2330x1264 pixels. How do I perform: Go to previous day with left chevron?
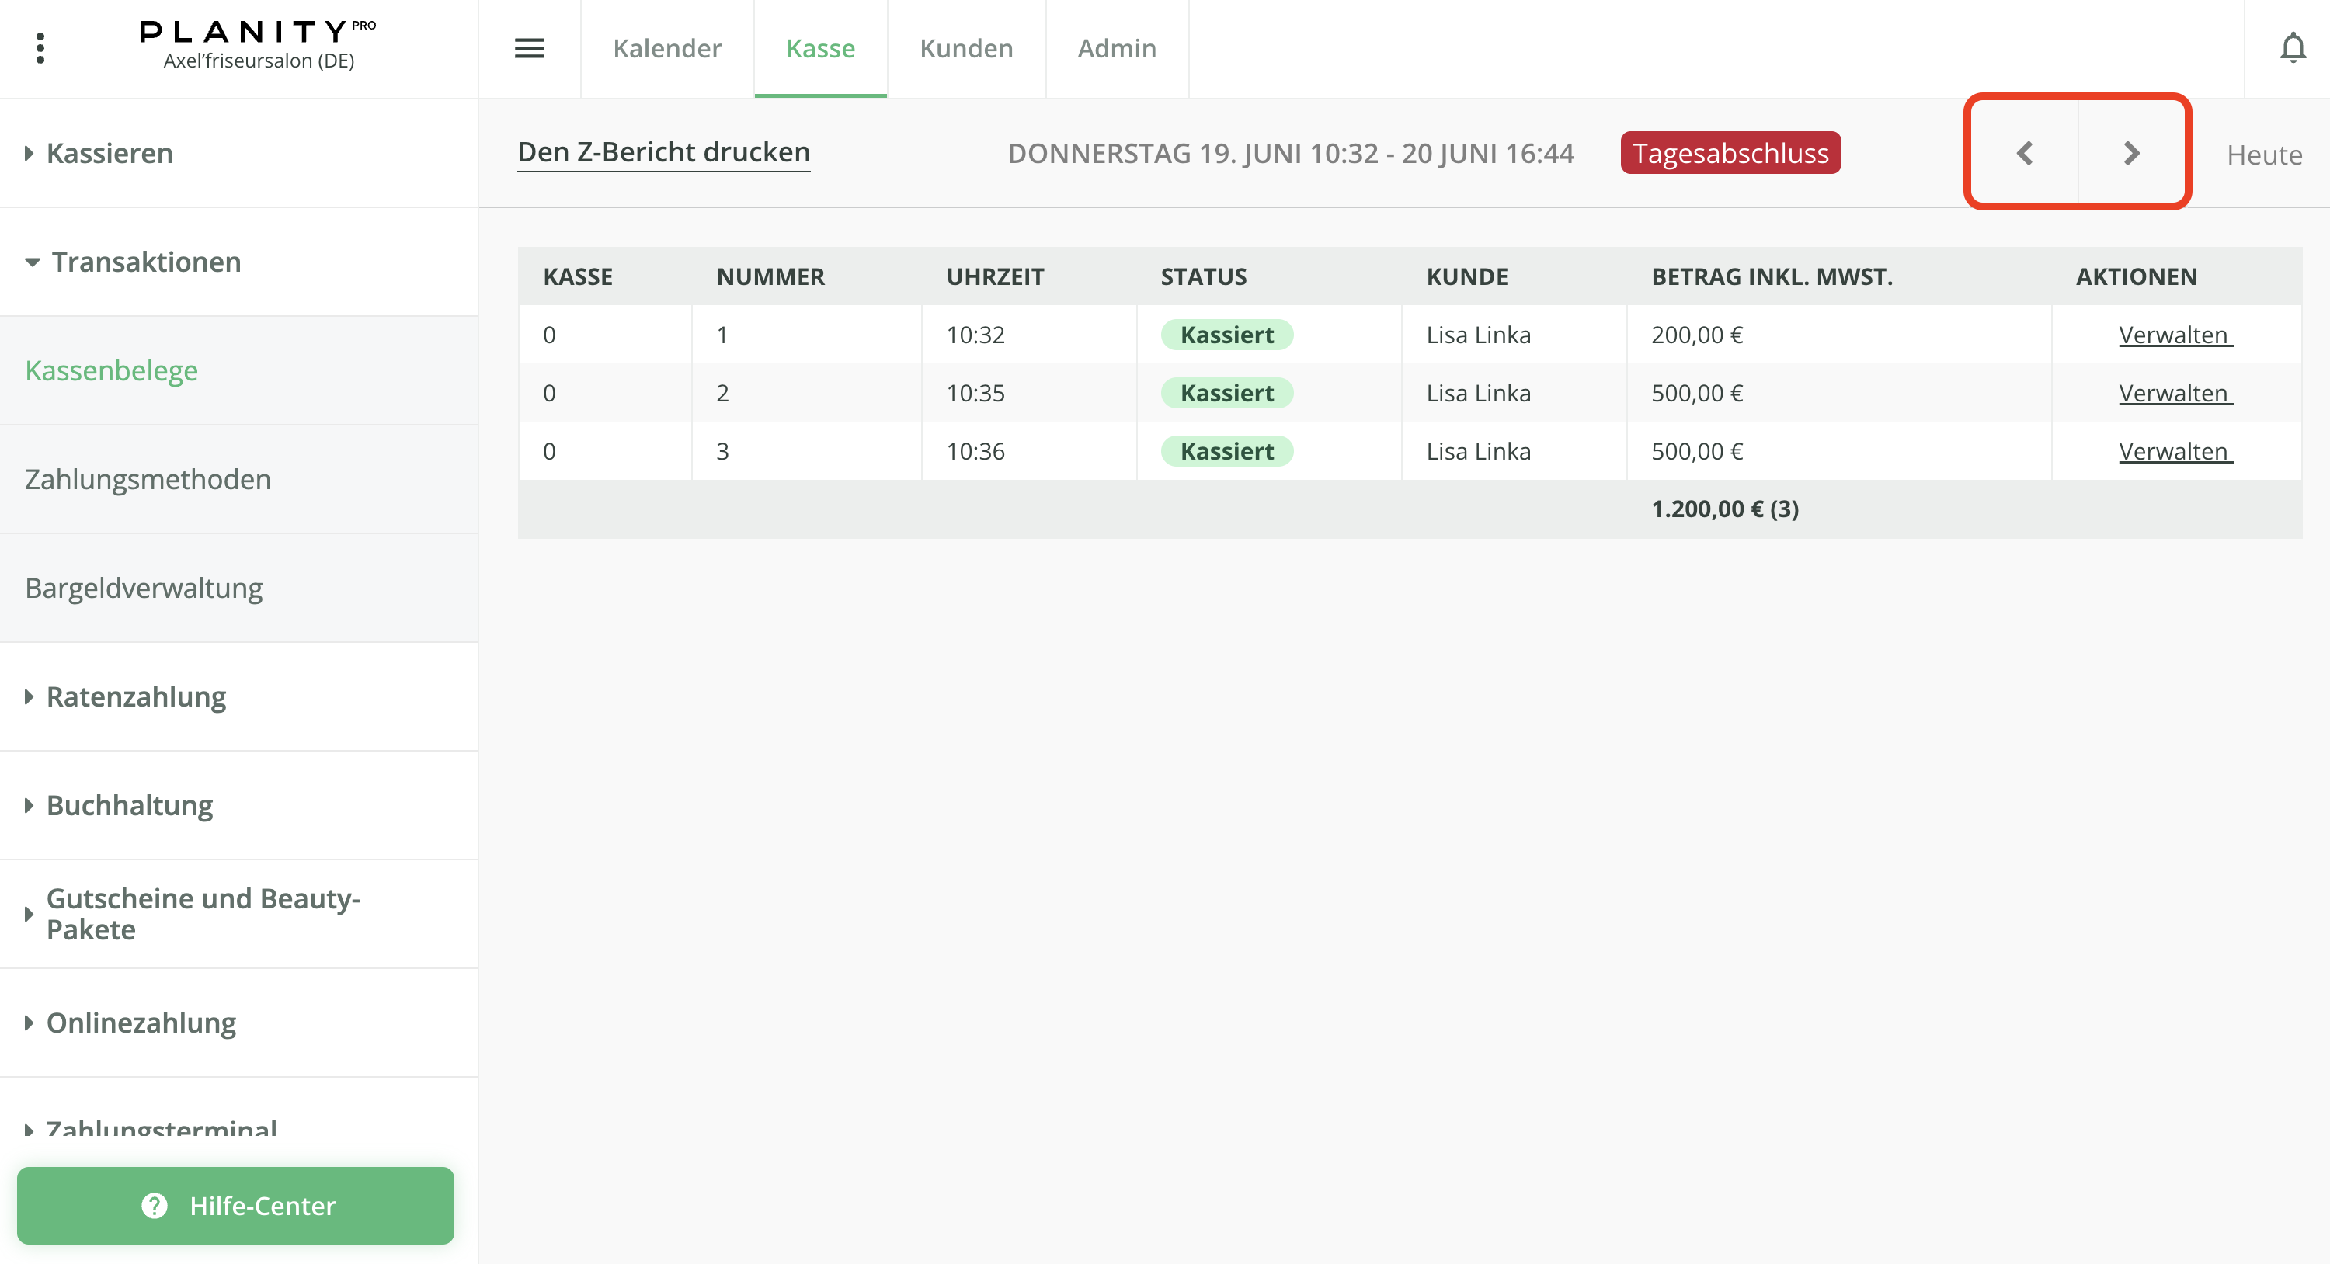coord(2024,153)
